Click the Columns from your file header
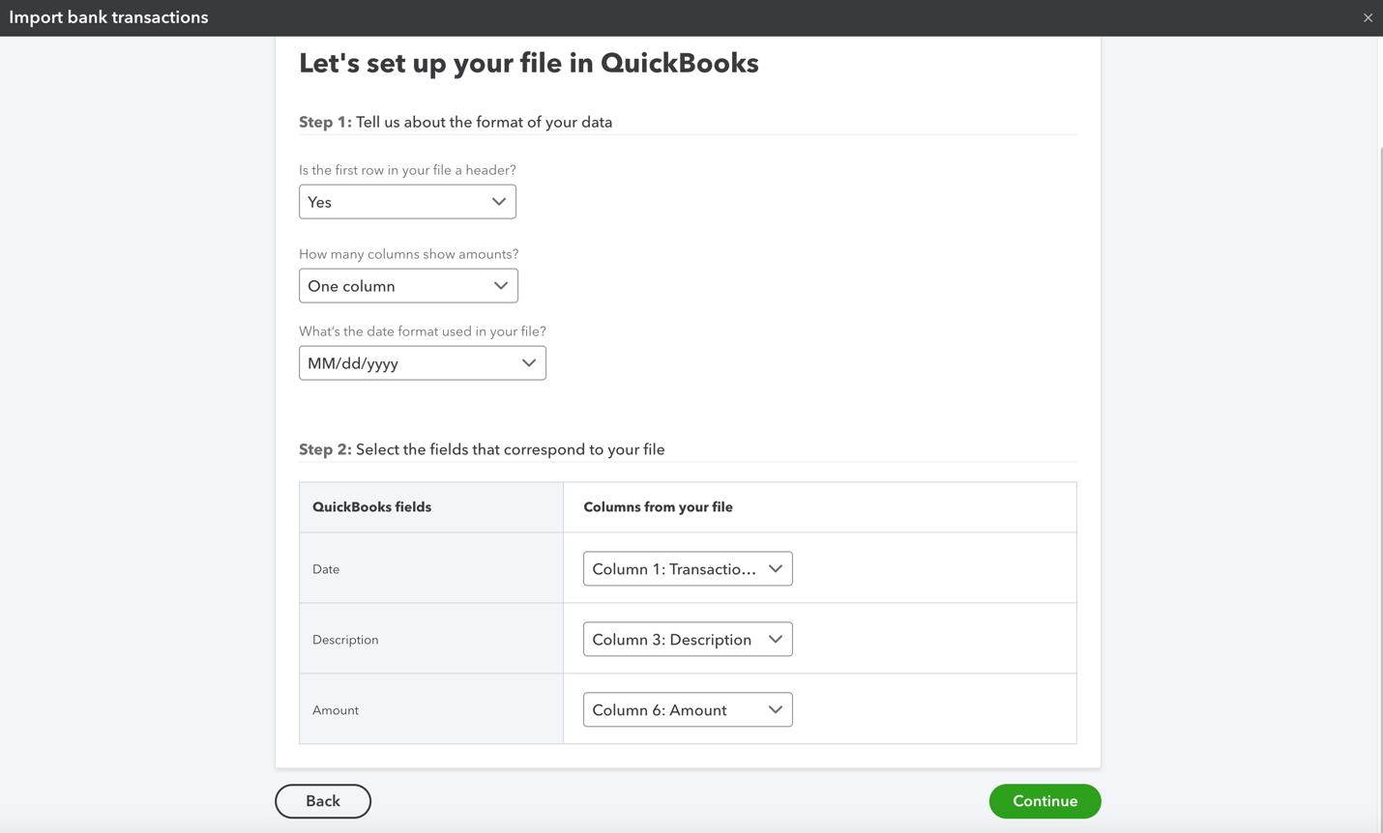 point(658,506)
